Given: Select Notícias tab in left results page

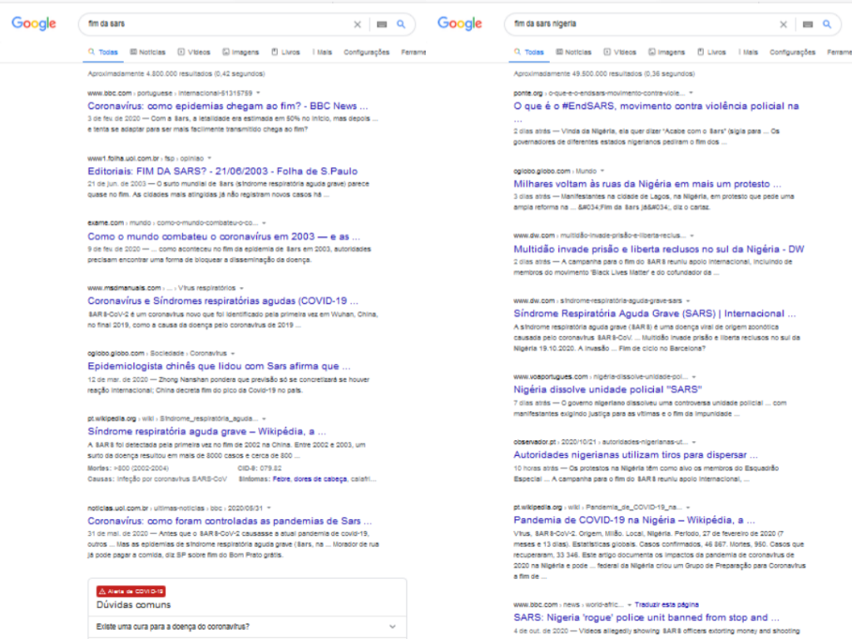Looking at the screenshot, I should click(x=148, y=52).
